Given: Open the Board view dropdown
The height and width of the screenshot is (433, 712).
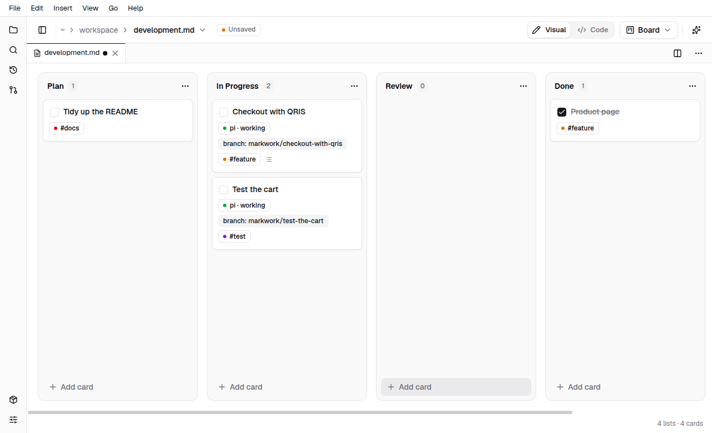Looking at the screenshot, I should tap(649, 30).
